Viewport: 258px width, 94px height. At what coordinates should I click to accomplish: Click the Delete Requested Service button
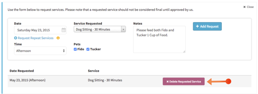(184, 81)
